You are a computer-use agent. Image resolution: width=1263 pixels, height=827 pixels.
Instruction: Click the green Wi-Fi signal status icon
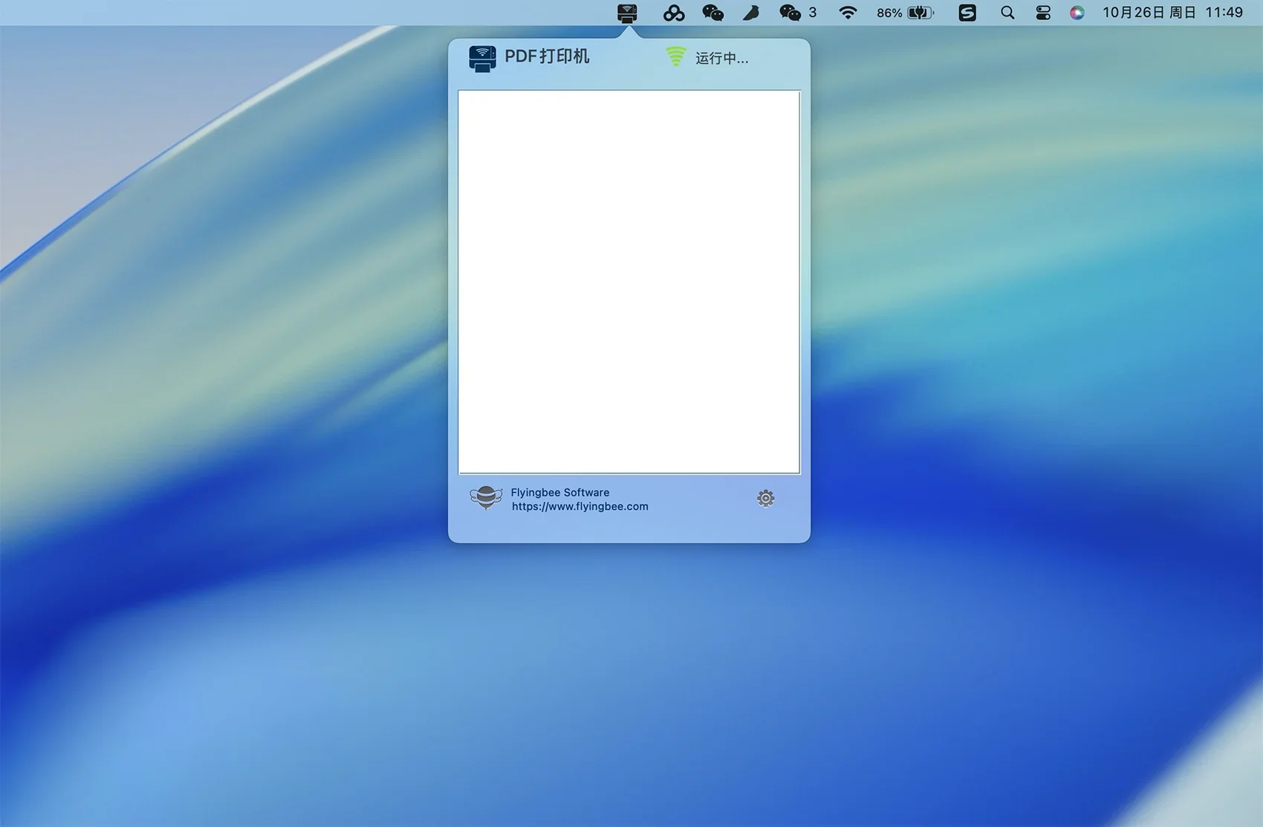[676, 56]
